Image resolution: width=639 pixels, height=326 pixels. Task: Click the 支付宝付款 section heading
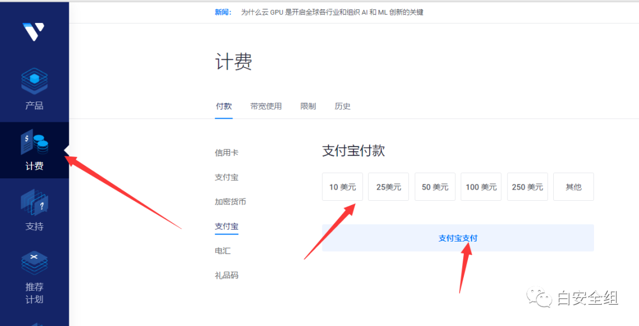pos(353,151)
